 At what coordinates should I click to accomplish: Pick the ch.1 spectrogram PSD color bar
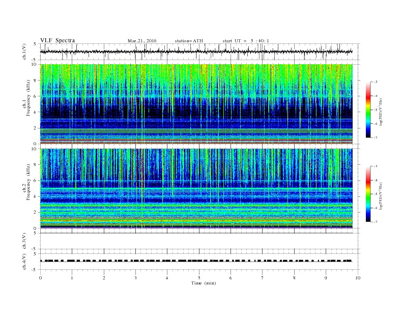click(368, 110)
